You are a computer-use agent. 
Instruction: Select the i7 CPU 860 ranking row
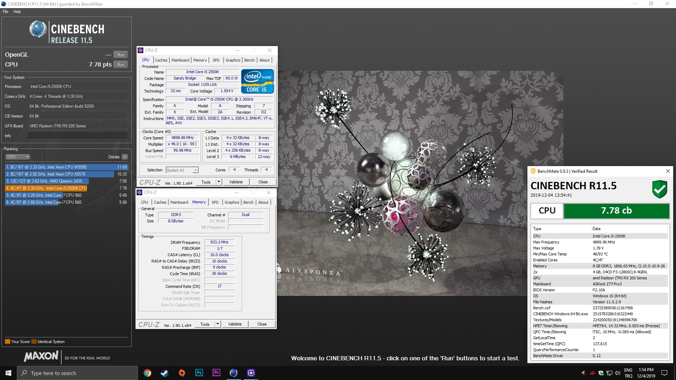[x=67, y=202]
